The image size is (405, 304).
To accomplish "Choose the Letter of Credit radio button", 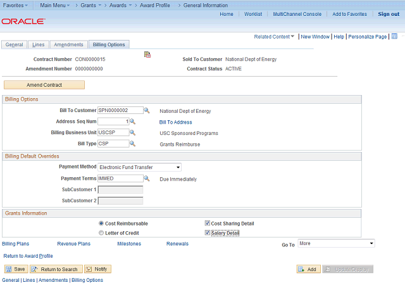I will 101,233.
